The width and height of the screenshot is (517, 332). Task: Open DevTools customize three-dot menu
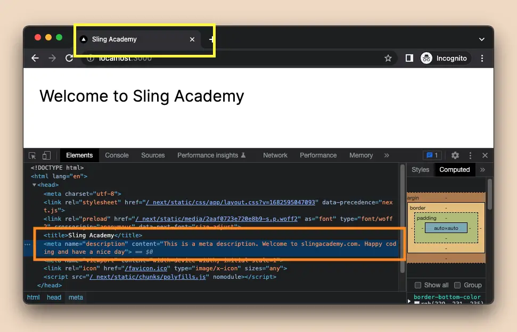470,155
